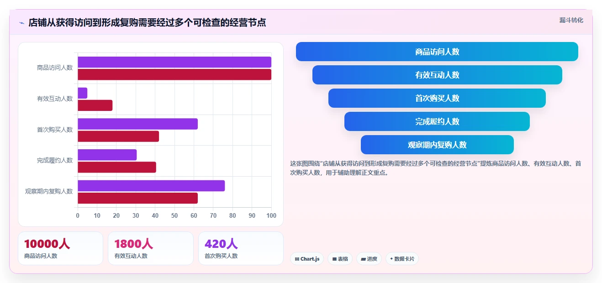
Task: Click the red bar for 首次购买人数
Action: (x=118, y=136)
